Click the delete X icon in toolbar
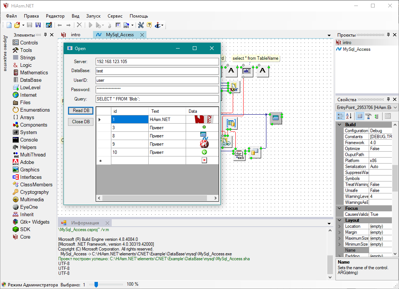 (79, 25)
